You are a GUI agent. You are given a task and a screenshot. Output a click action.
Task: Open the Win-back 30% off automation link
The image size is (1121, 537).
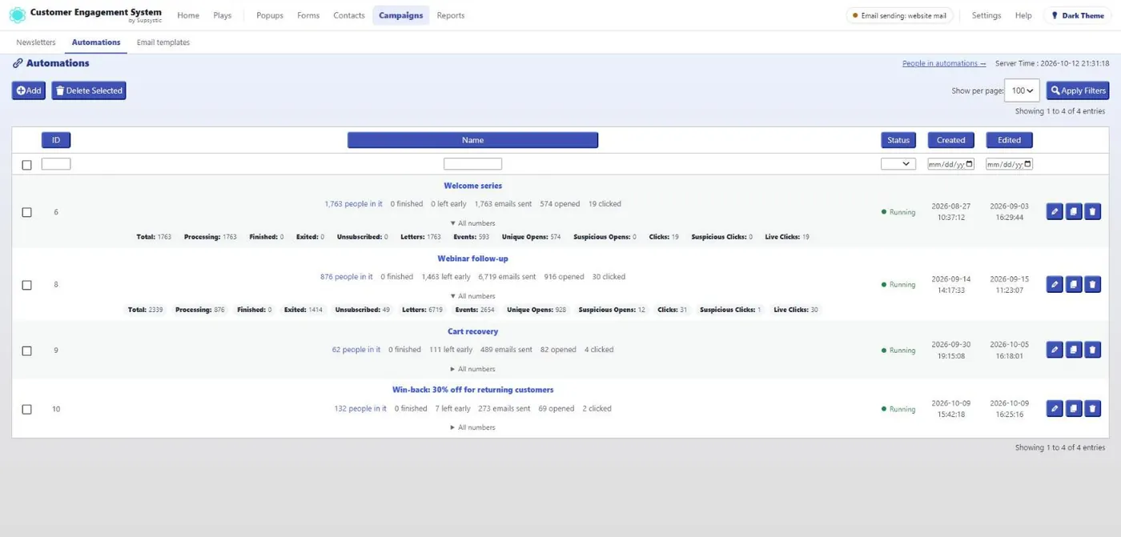point(472,390)
